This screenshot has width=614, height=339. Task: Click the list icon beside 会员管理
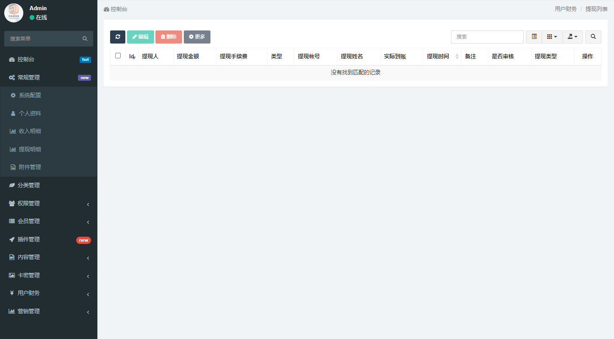tap(12, 221)
